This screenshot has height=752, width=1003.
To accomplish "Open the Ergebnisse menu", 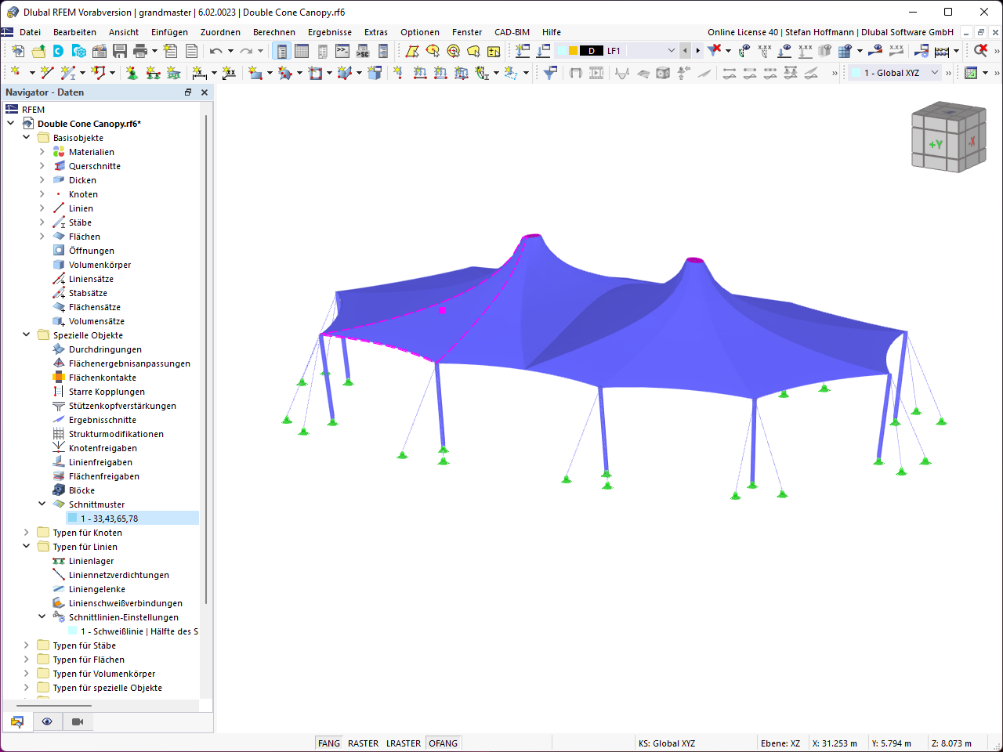I will coord(330,32).
